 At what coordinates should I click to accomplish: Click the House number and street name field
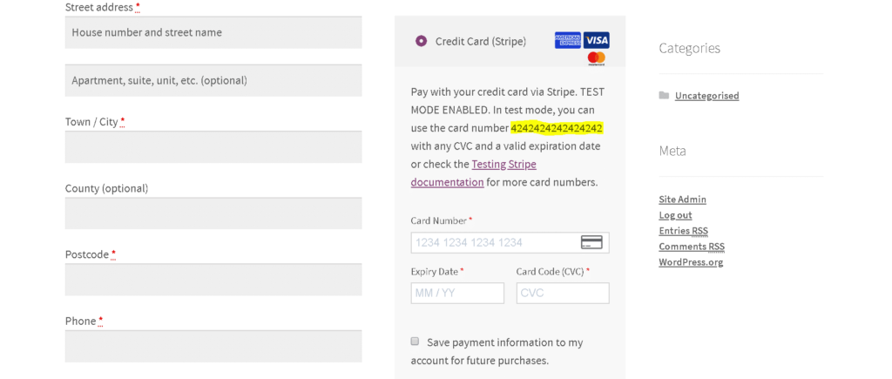(x=213, y=32)
